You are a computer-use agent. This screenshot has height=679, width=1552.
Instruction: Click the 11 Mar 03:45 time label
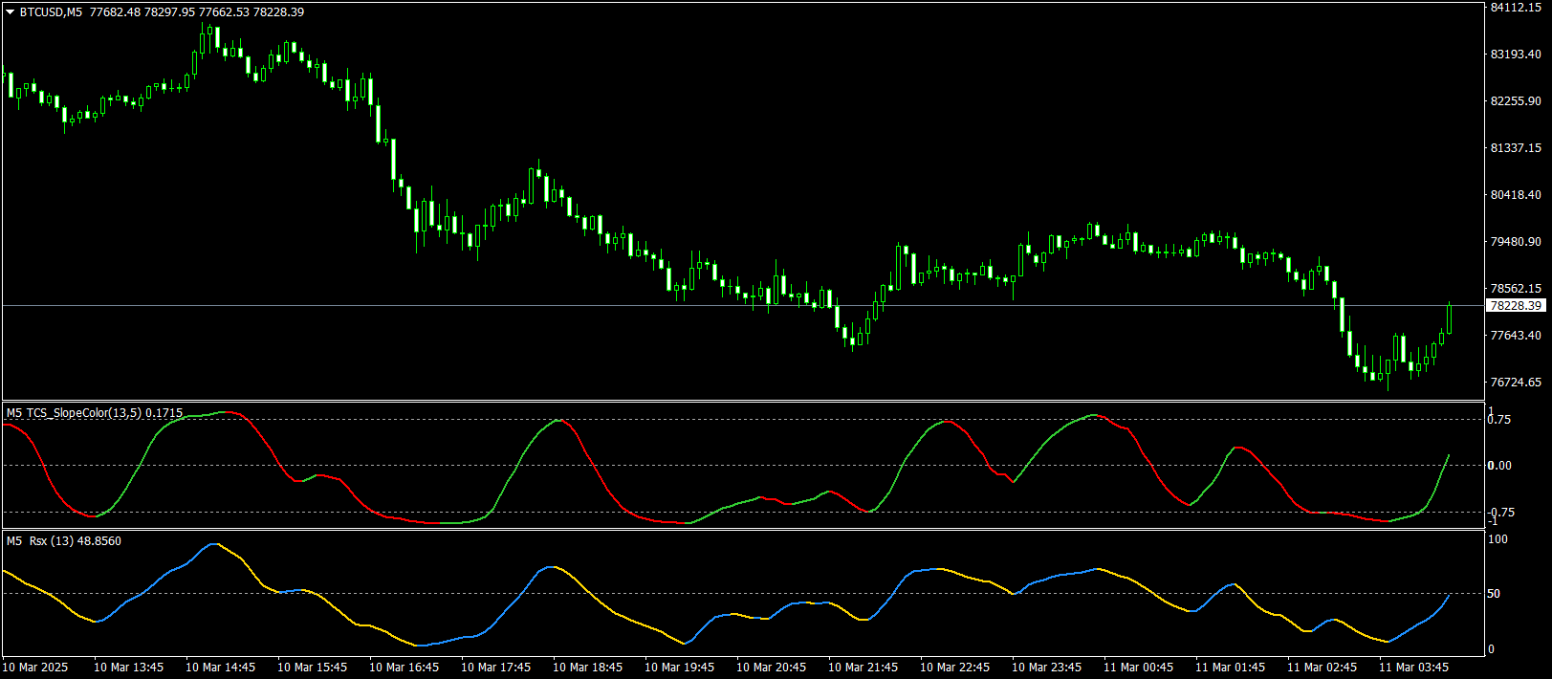point(1413,668)
